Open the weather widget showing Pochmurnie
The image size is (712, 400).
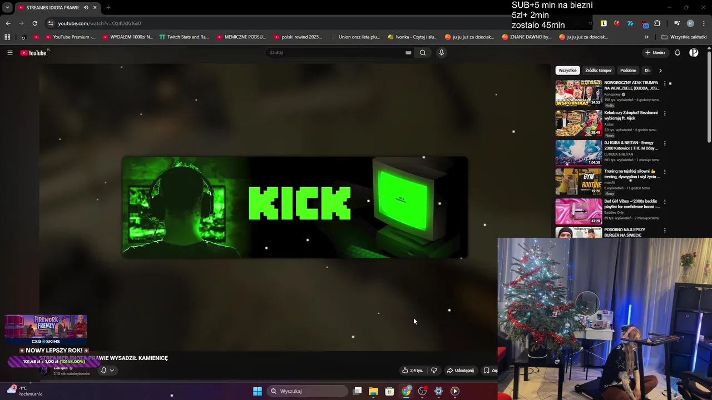(x=24, y=391)
